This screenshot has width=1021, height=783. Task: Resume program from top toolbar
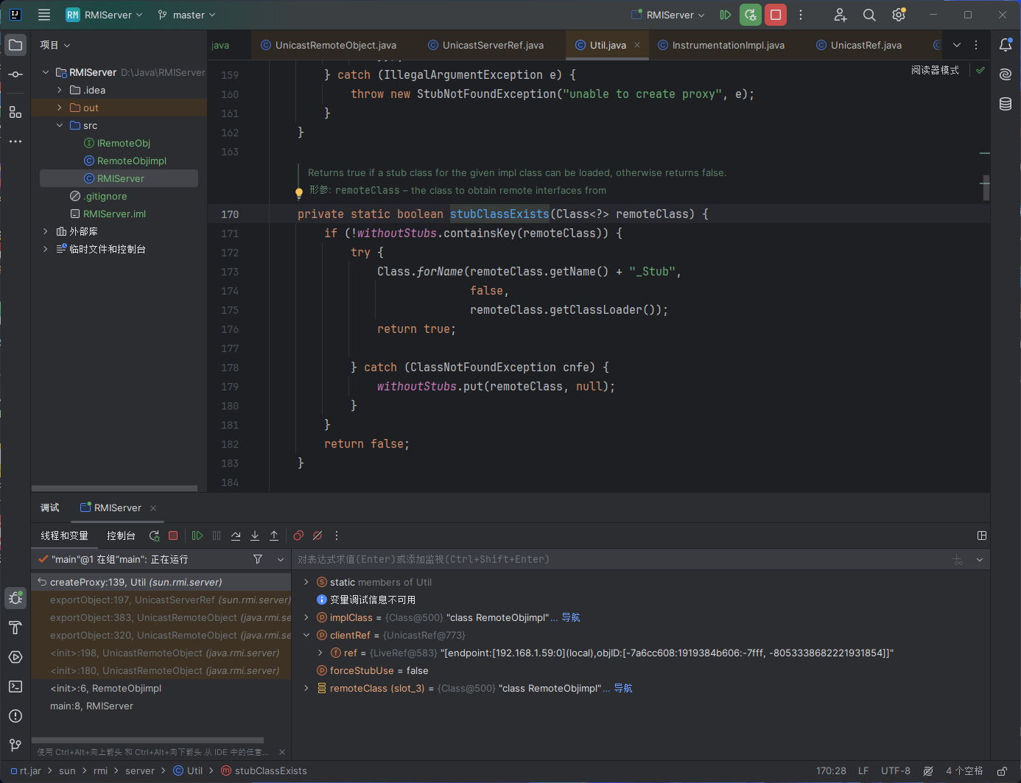coord(726,15)
